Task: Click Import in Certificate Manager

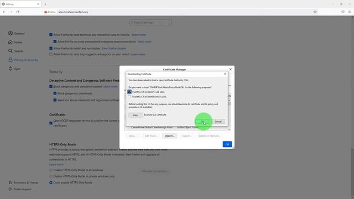Action: pyautogui.click(x=170, y=136)
